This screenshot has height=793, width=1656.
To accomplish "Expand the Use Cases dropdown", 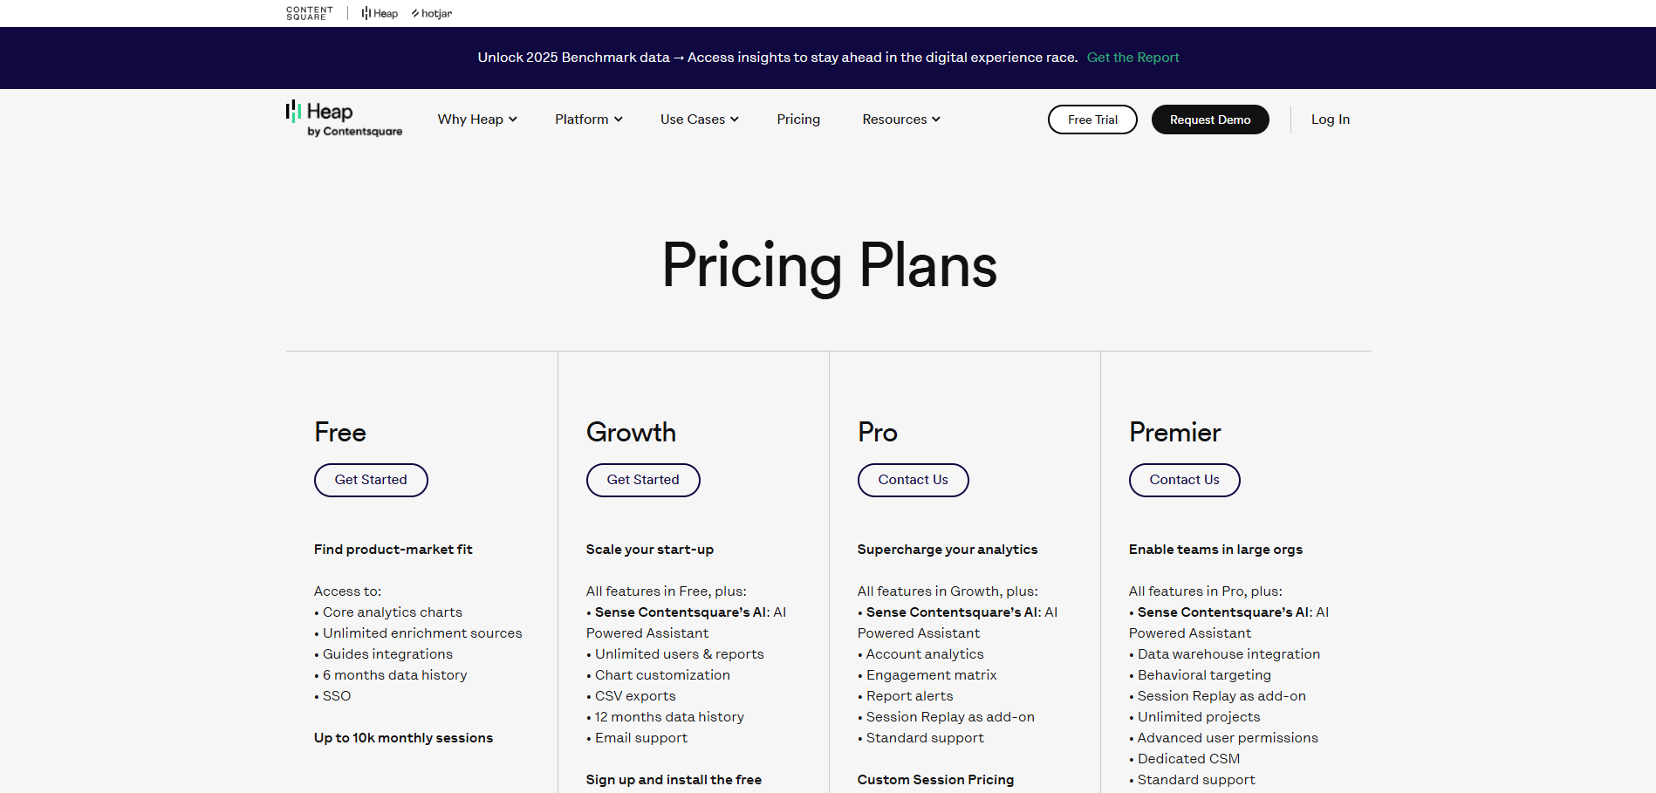I will (698, 119).
